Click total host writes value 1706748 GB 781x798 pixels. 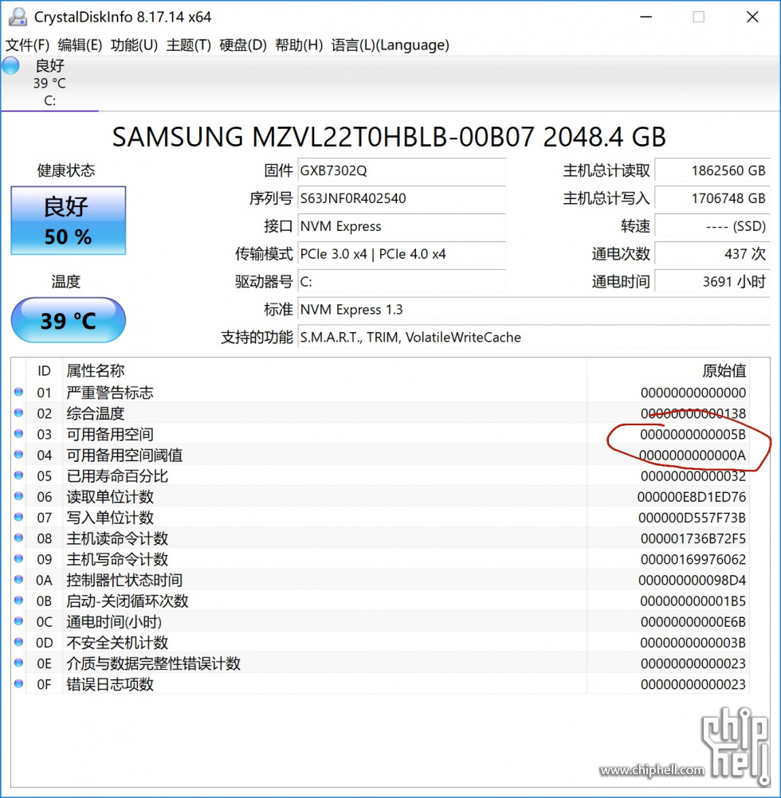tap(712, 198)
